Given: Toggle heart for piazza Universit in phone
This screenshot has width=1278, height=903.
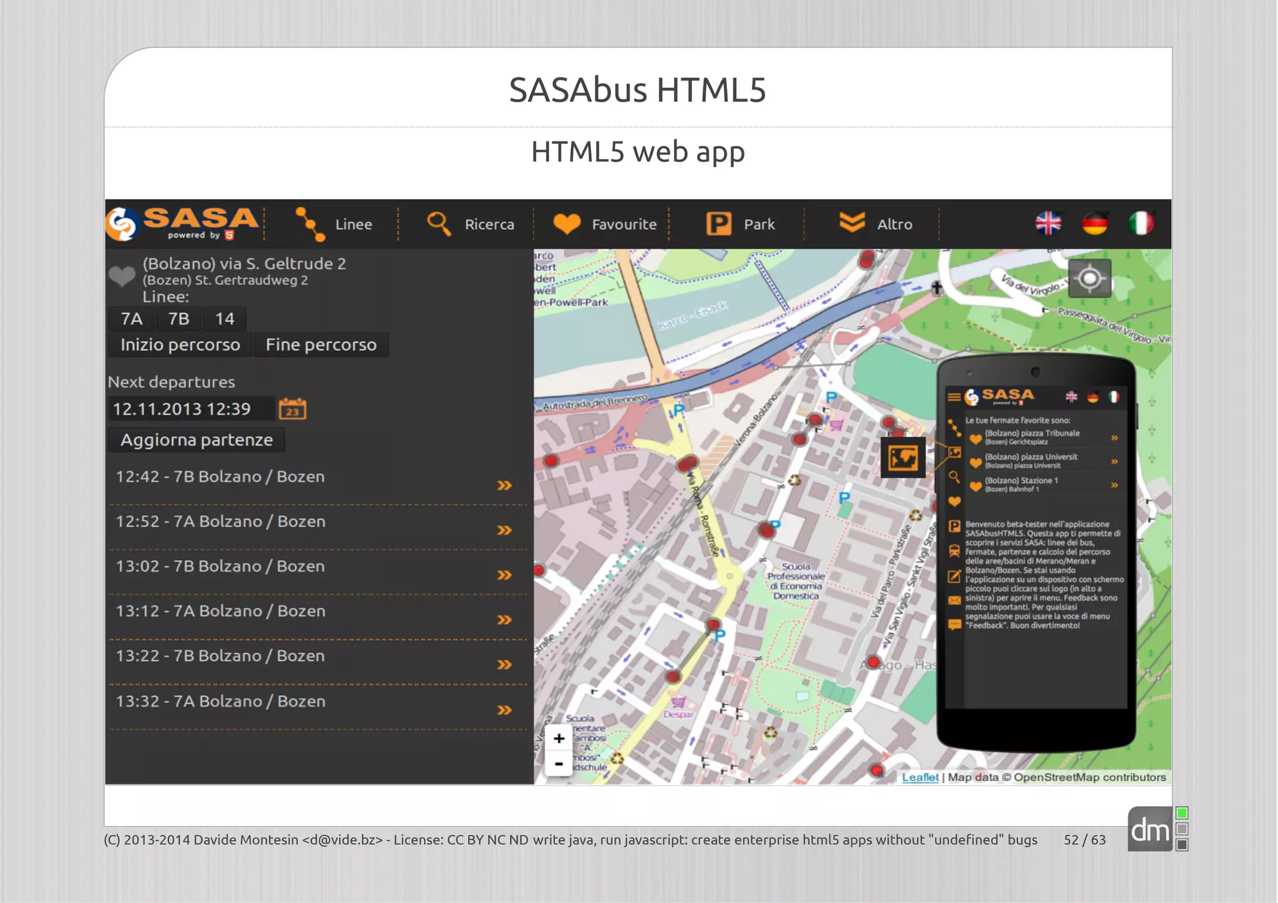Looking at the screenshot, I should coord(975,463).
